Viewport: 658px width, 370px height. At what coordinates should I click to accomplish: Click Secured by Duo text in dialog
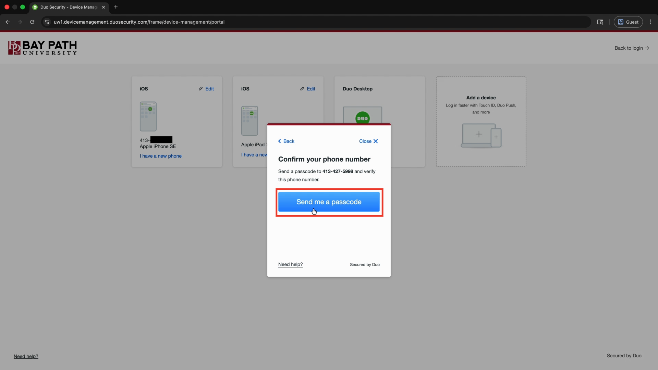click(x=365, y=264)
